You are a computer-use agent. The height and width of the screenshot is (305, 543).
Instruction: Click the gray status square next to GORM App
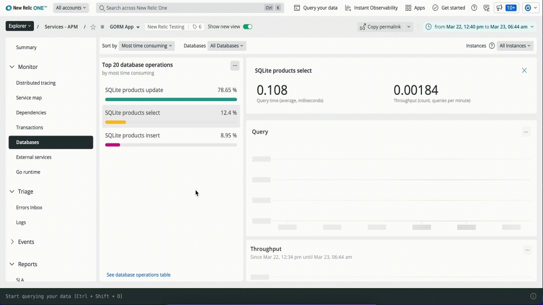tap(102, 27)
